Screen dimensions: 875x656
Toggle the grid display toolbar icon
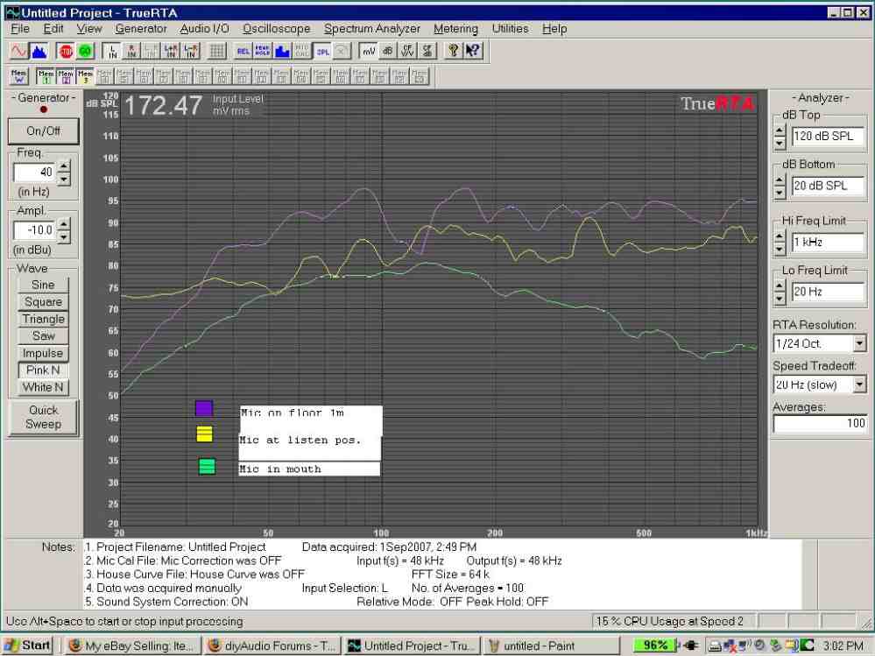[216, 52]
